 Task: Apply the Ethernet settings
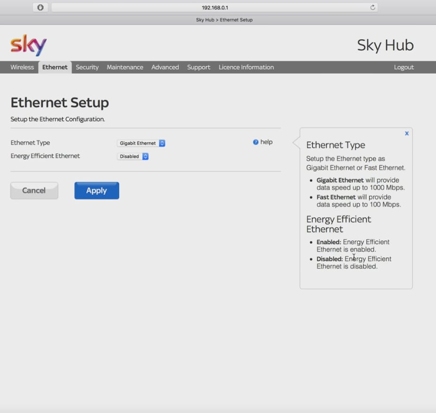(97, 191)
